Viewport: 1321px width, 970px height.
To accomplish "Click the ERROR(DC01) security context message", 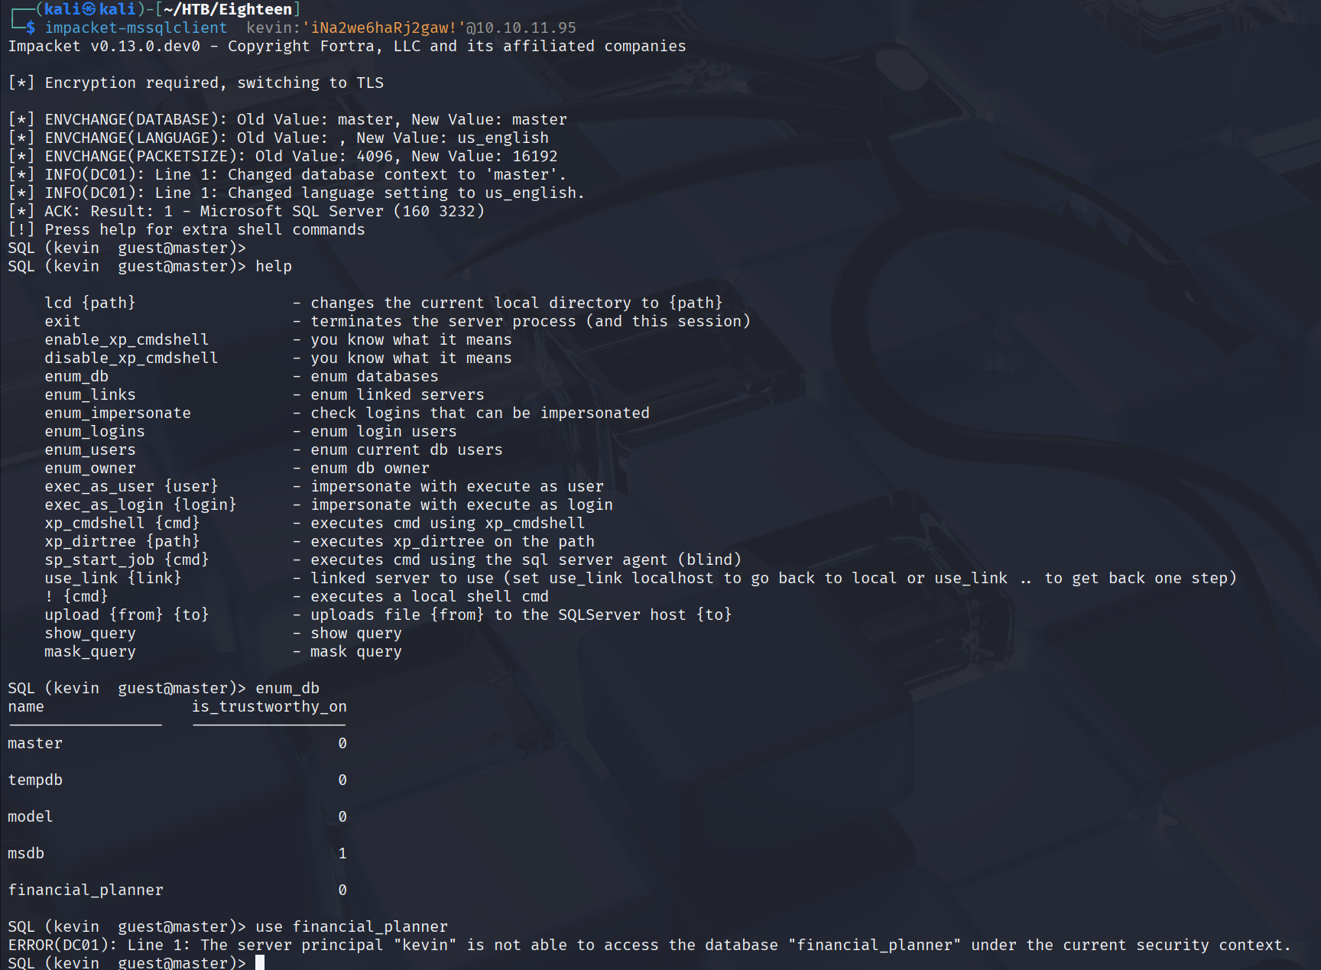I will tap(650, 945).
